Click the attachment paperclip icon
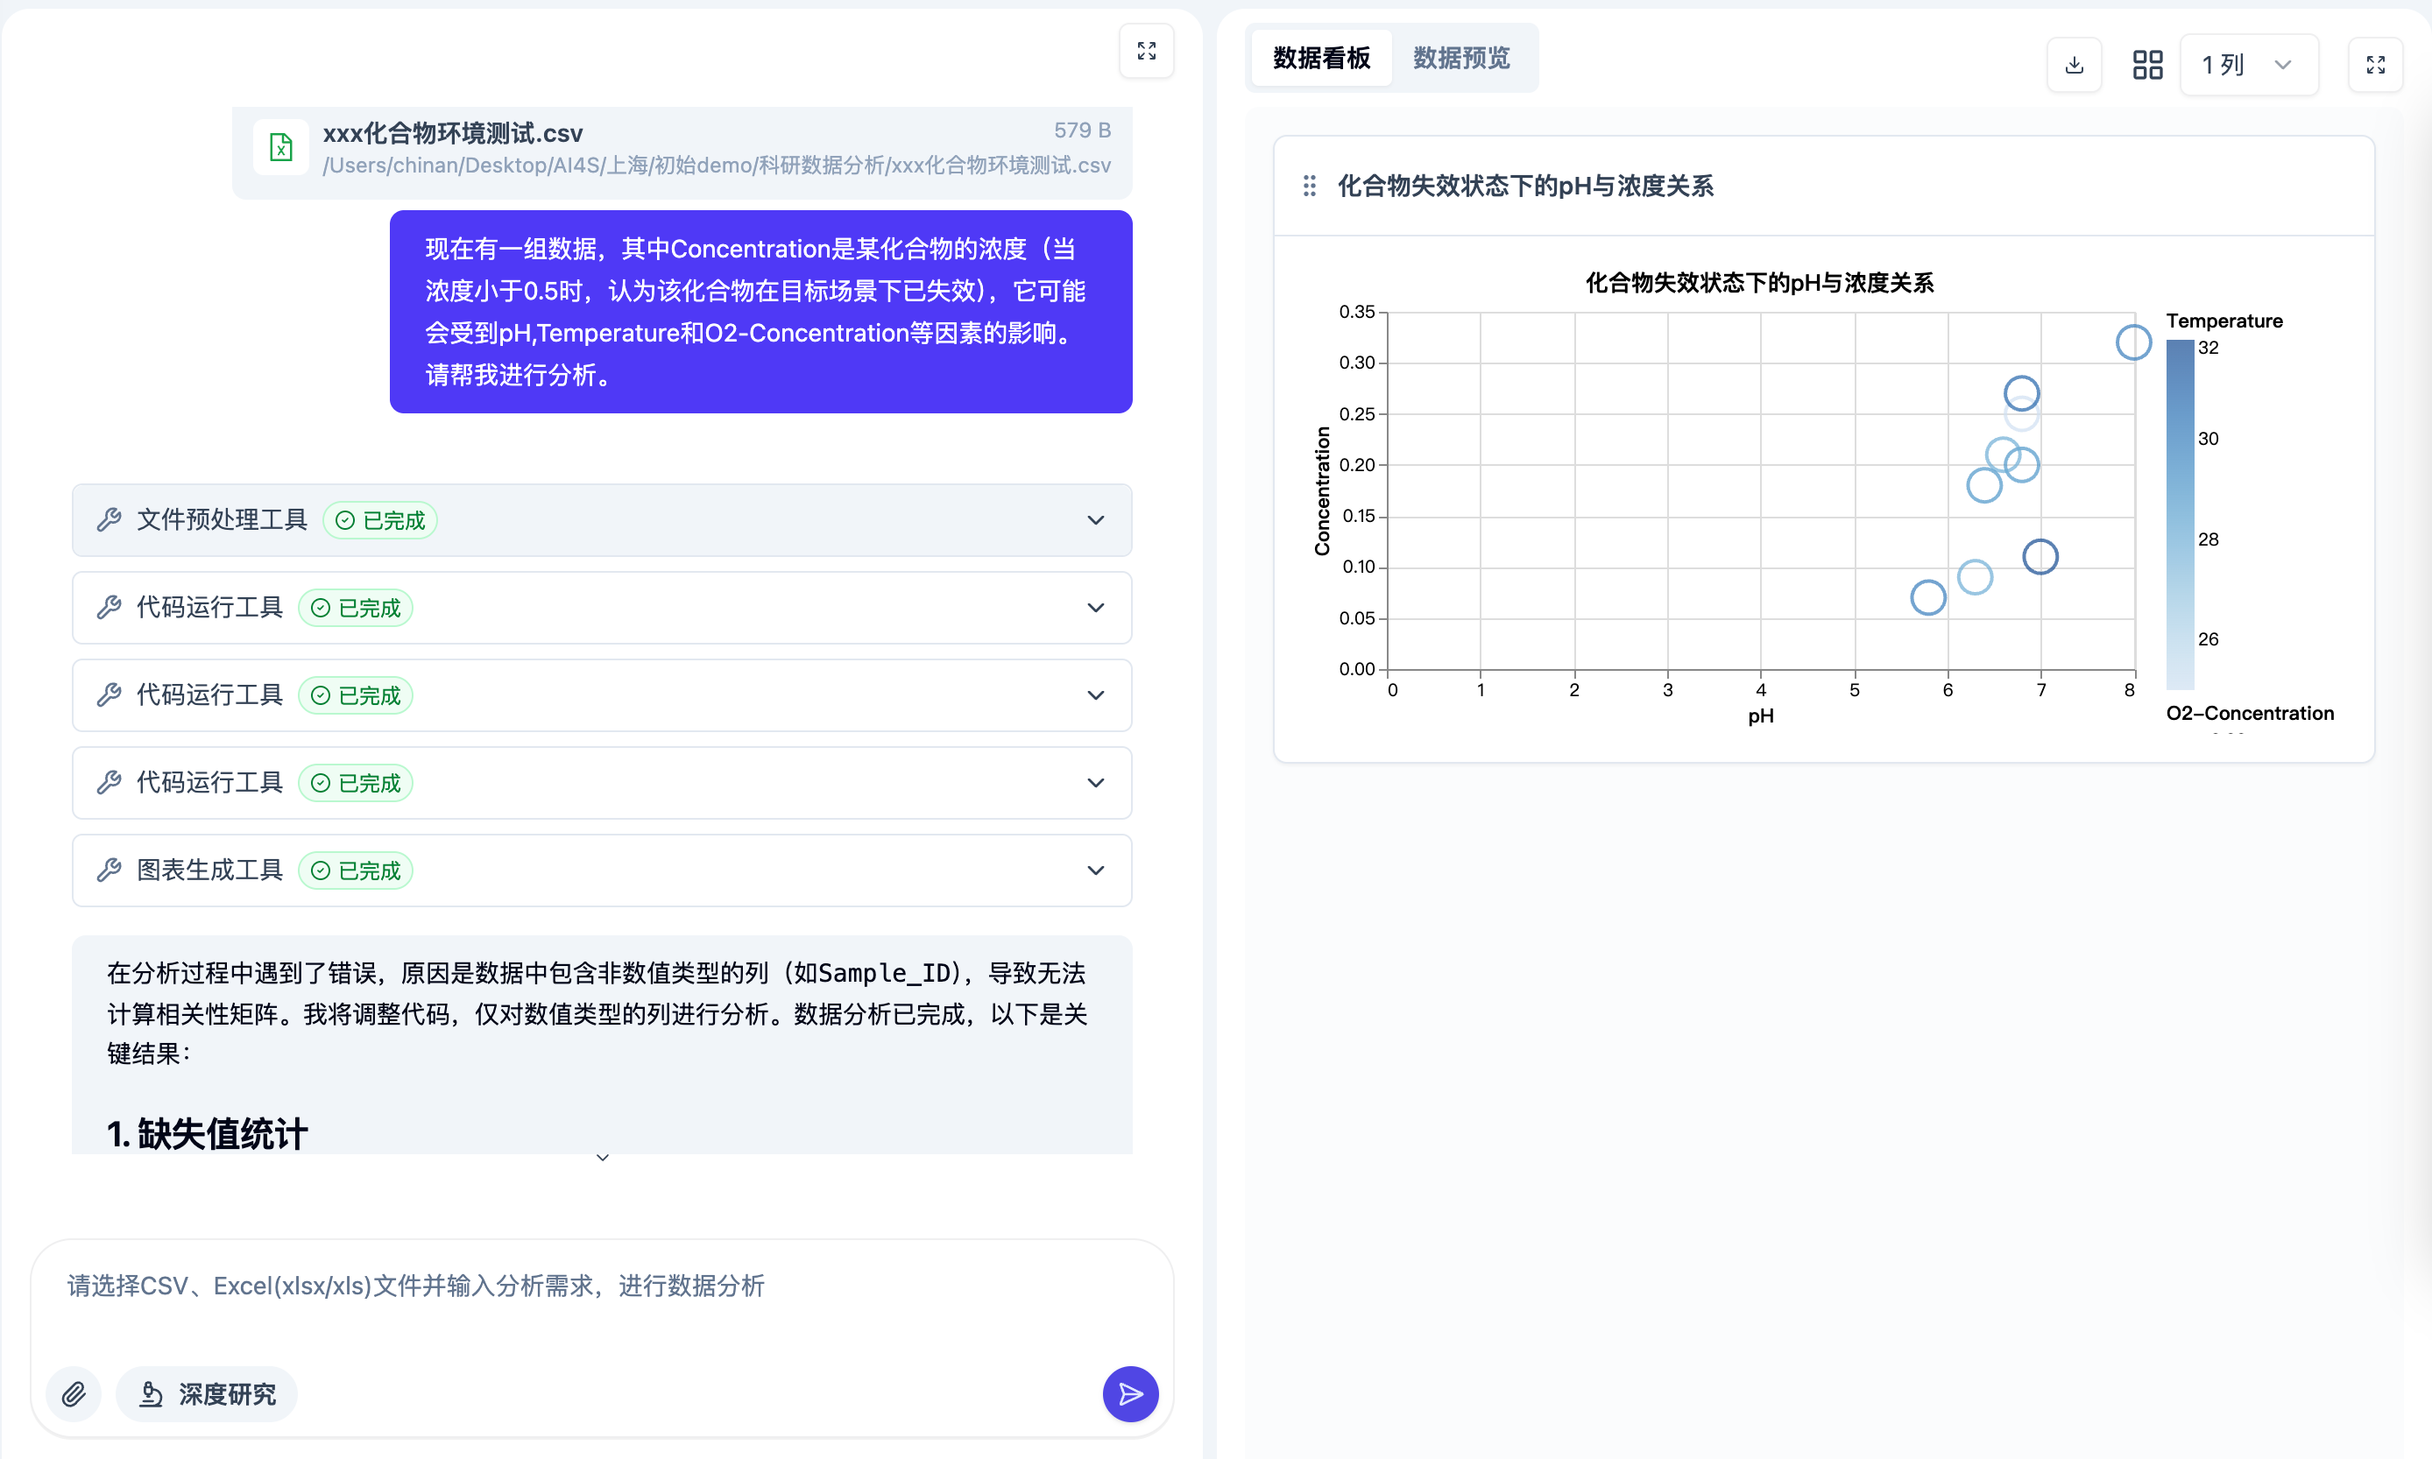Screen dimensions: 2432x1459 [x=73, y=1393]
